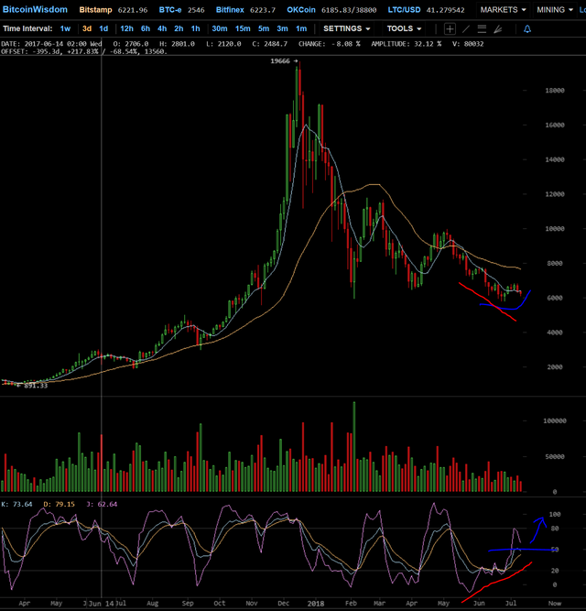This screenshot has height=611, width=586.
Task: Select the 2h interval
Action: pos(179,28)
